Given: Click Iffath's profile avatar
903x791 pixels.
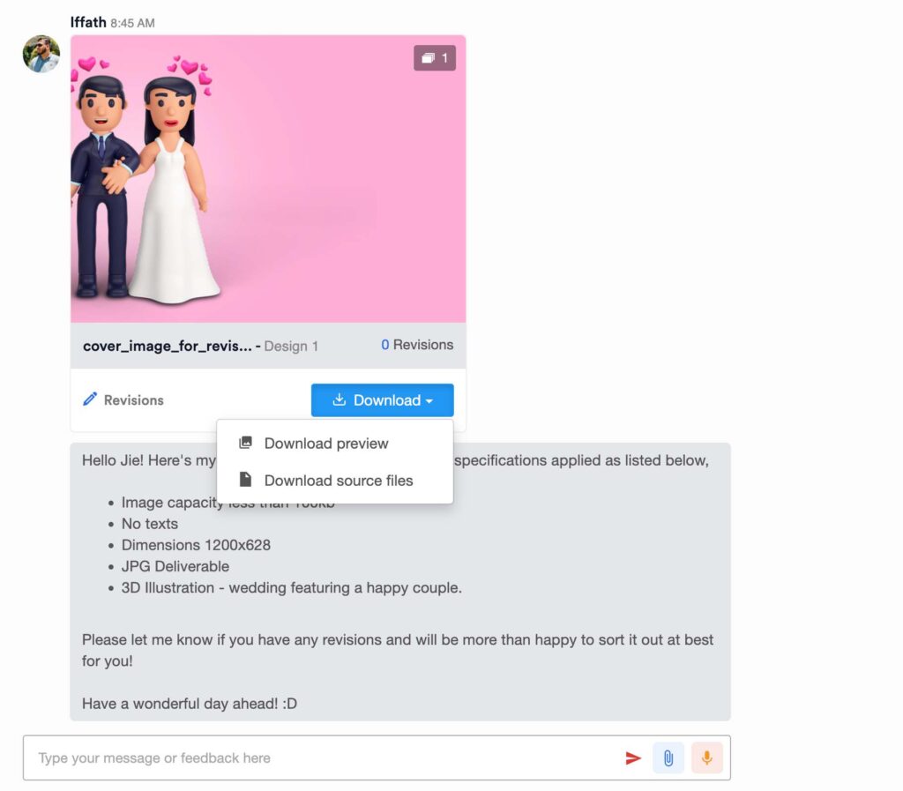Looking at the screenshot, I should (41, 54).
